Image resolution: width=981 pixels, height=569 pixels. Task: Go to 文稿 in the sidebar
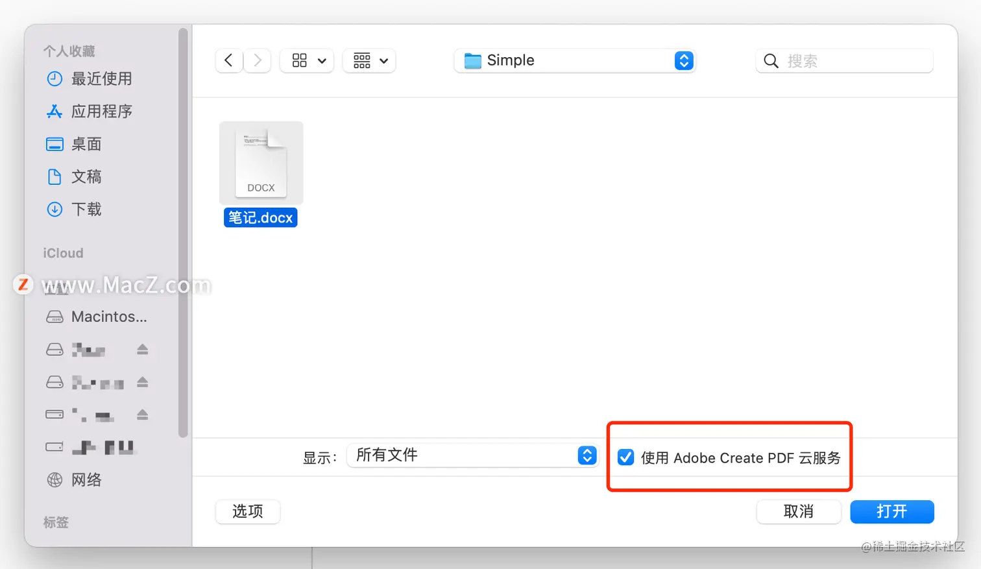tap(86, 176)
